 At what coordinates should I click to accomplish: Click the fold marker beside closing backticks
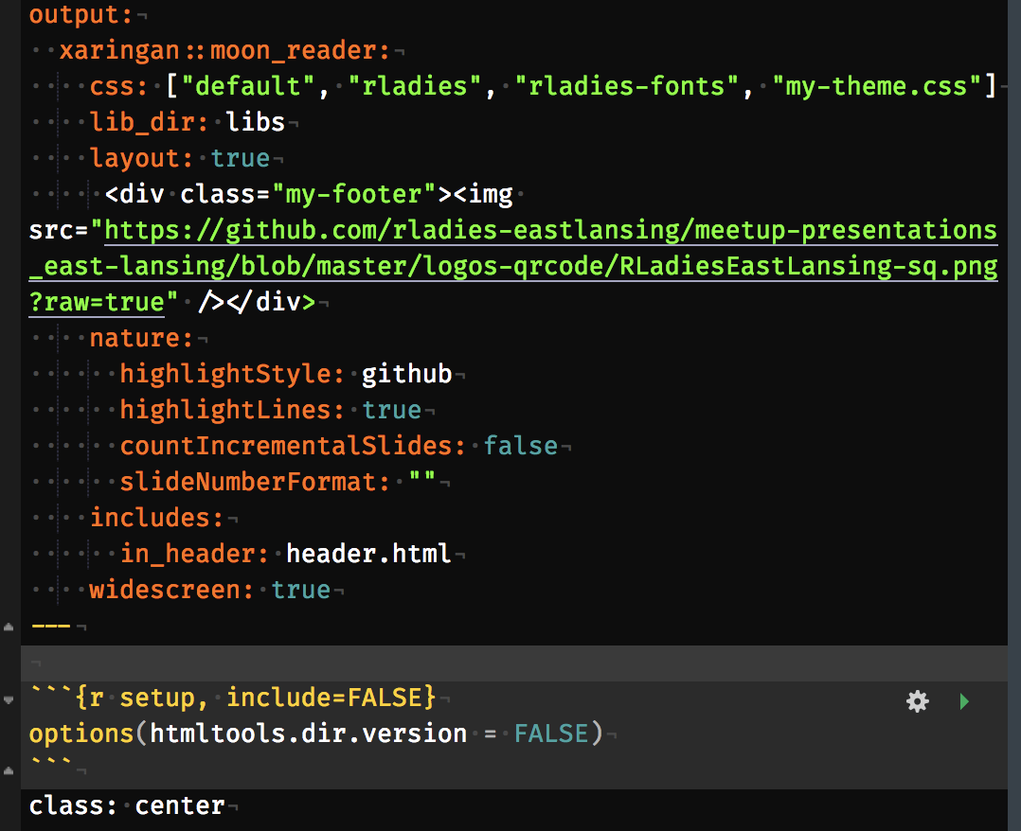tap(9, 770)
